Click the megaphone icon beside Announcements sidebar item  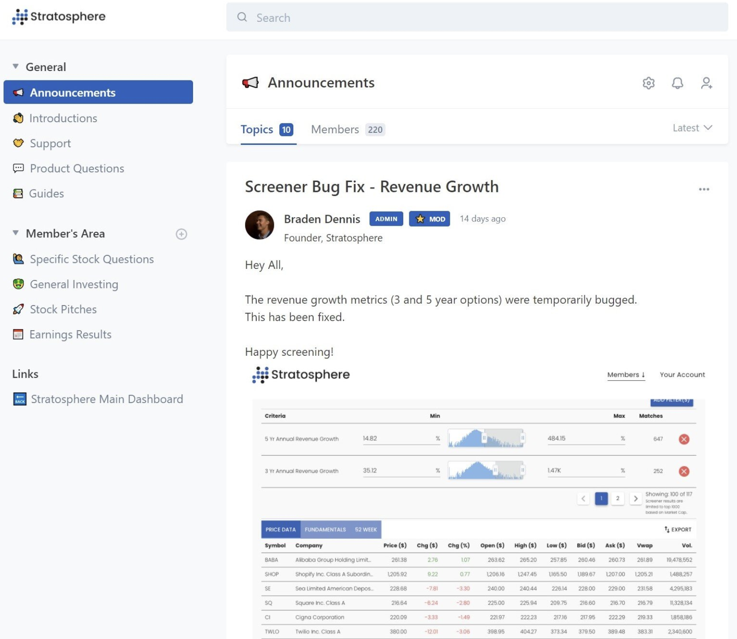point(18,92)
